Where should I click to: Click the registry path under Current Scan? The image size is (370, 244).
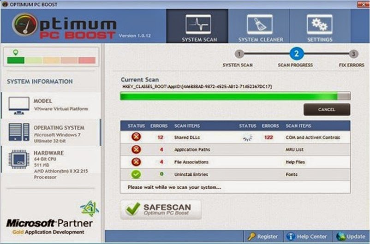tap(197, 87)
